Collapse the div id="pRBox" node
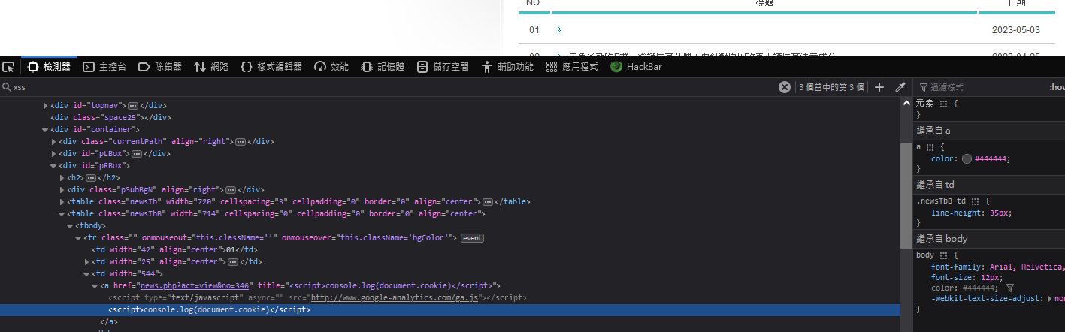This screenshot has width=1065, height=332. 53,166
